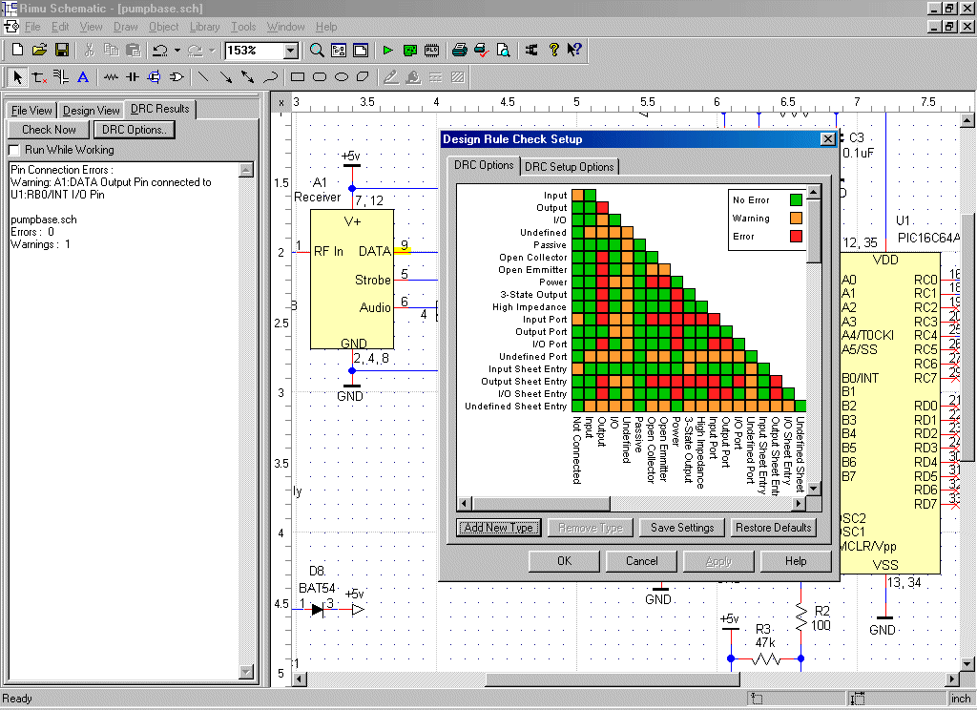Open the Draw menu

tap(125, 27)
